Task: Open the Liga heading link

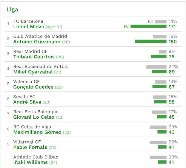Action: (x=12, y=10)
